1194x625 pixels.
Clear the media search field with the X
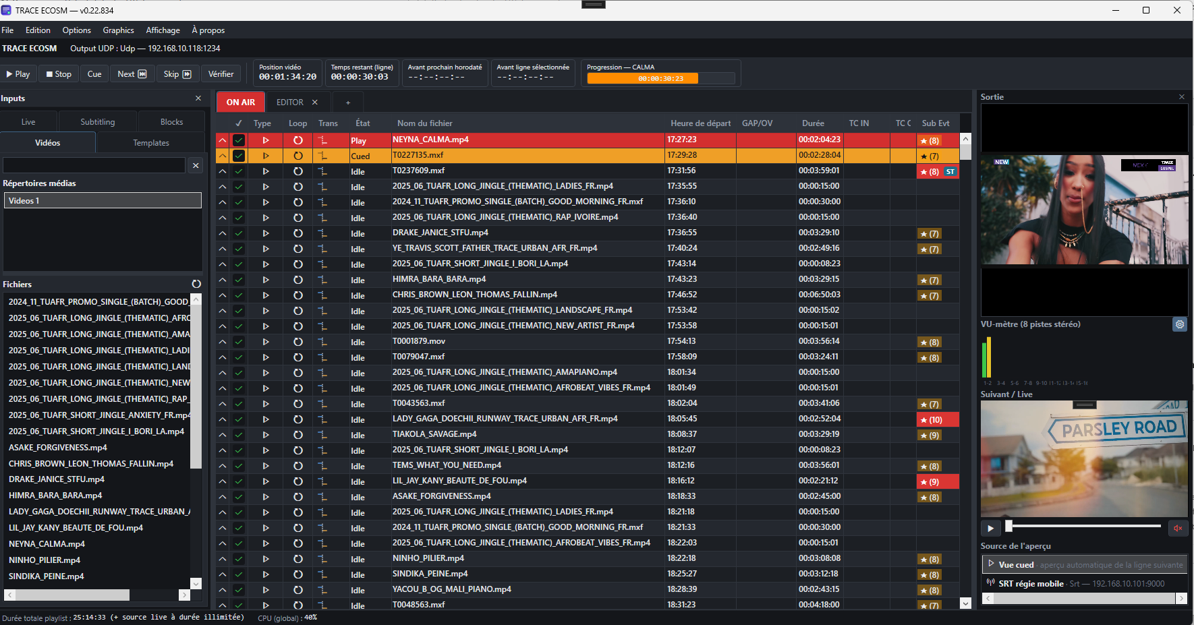(x=196, y=165)
